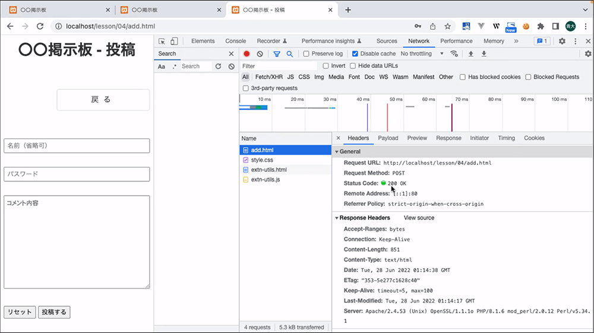This screenshot has height=333, width=594.
Task: Enable Blocked Requests checkbox
Action: coord(528,77)
